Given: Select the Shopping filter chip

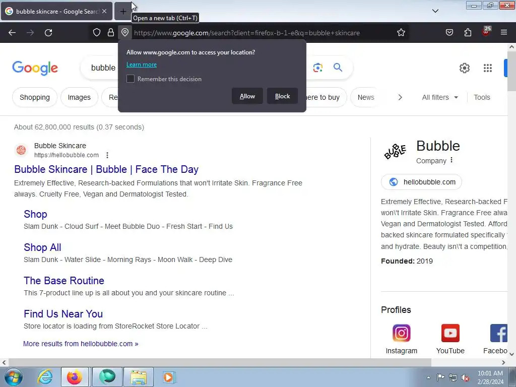Looking at the screenshot, I should (x=35, y=97).
